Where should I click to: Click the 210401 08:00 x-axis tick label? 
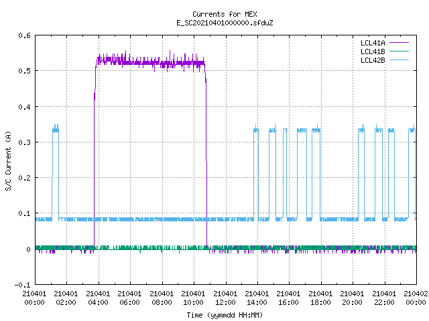[162, 298]
